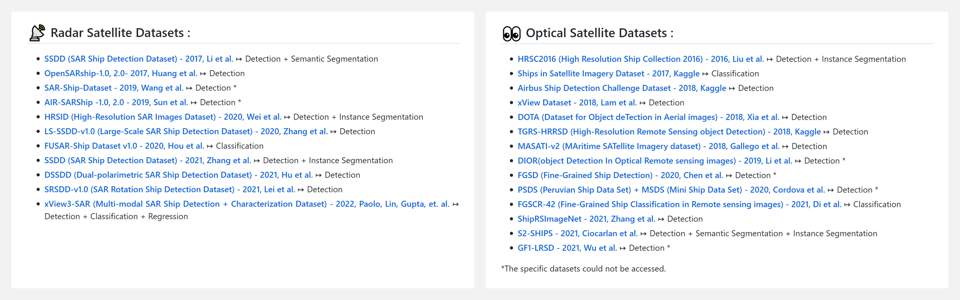Follow the AIR-SARShip 2019 Sun link
Image resolution: width=960 pixels, height=300 pixels.
[x=116, y=102]
